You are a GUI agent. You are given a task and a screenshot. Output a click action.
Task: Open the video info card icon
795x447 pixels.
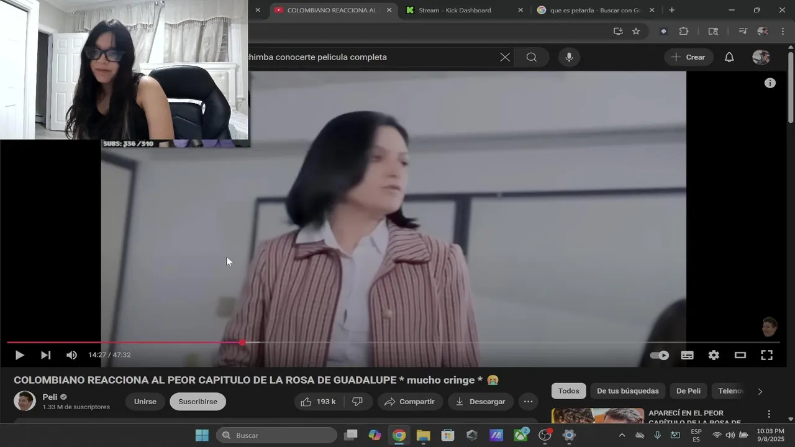770,83
